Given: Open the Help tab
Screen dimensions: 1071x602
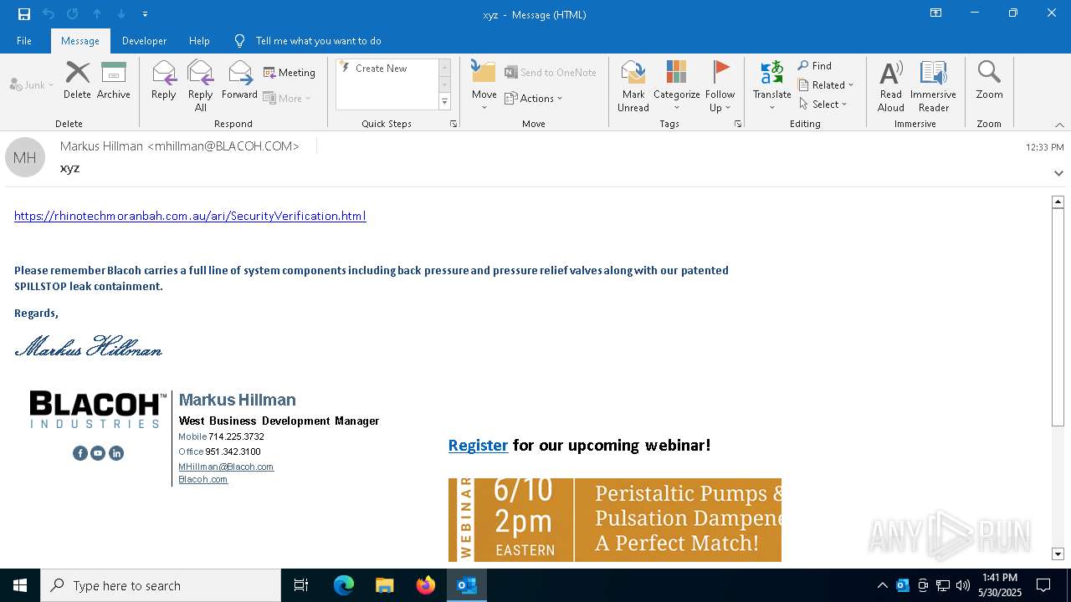Looking at the screenshot, I should click(199, 40).
